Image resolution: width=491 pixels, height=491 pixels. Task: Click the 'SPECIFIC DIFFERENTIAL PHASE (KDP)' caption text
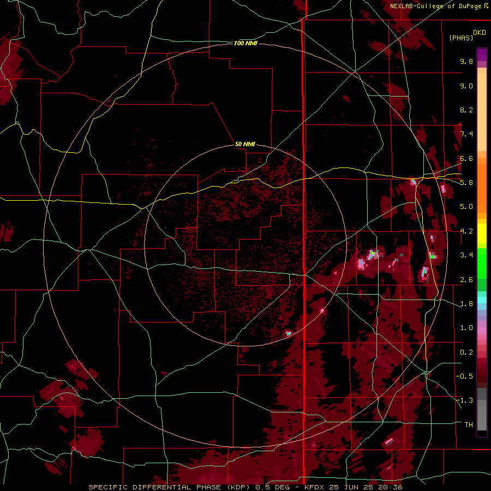click(x=169, y=487)
